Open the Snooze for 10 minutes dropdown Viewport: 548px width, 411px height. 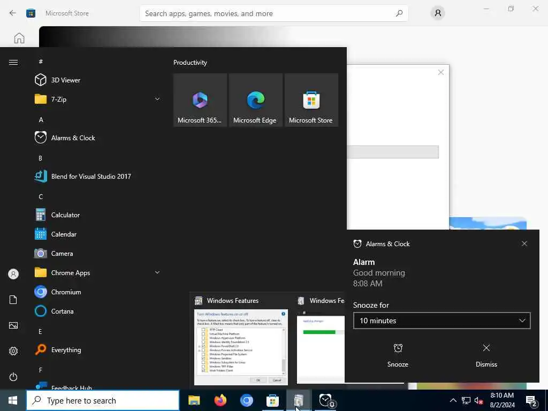442,321
